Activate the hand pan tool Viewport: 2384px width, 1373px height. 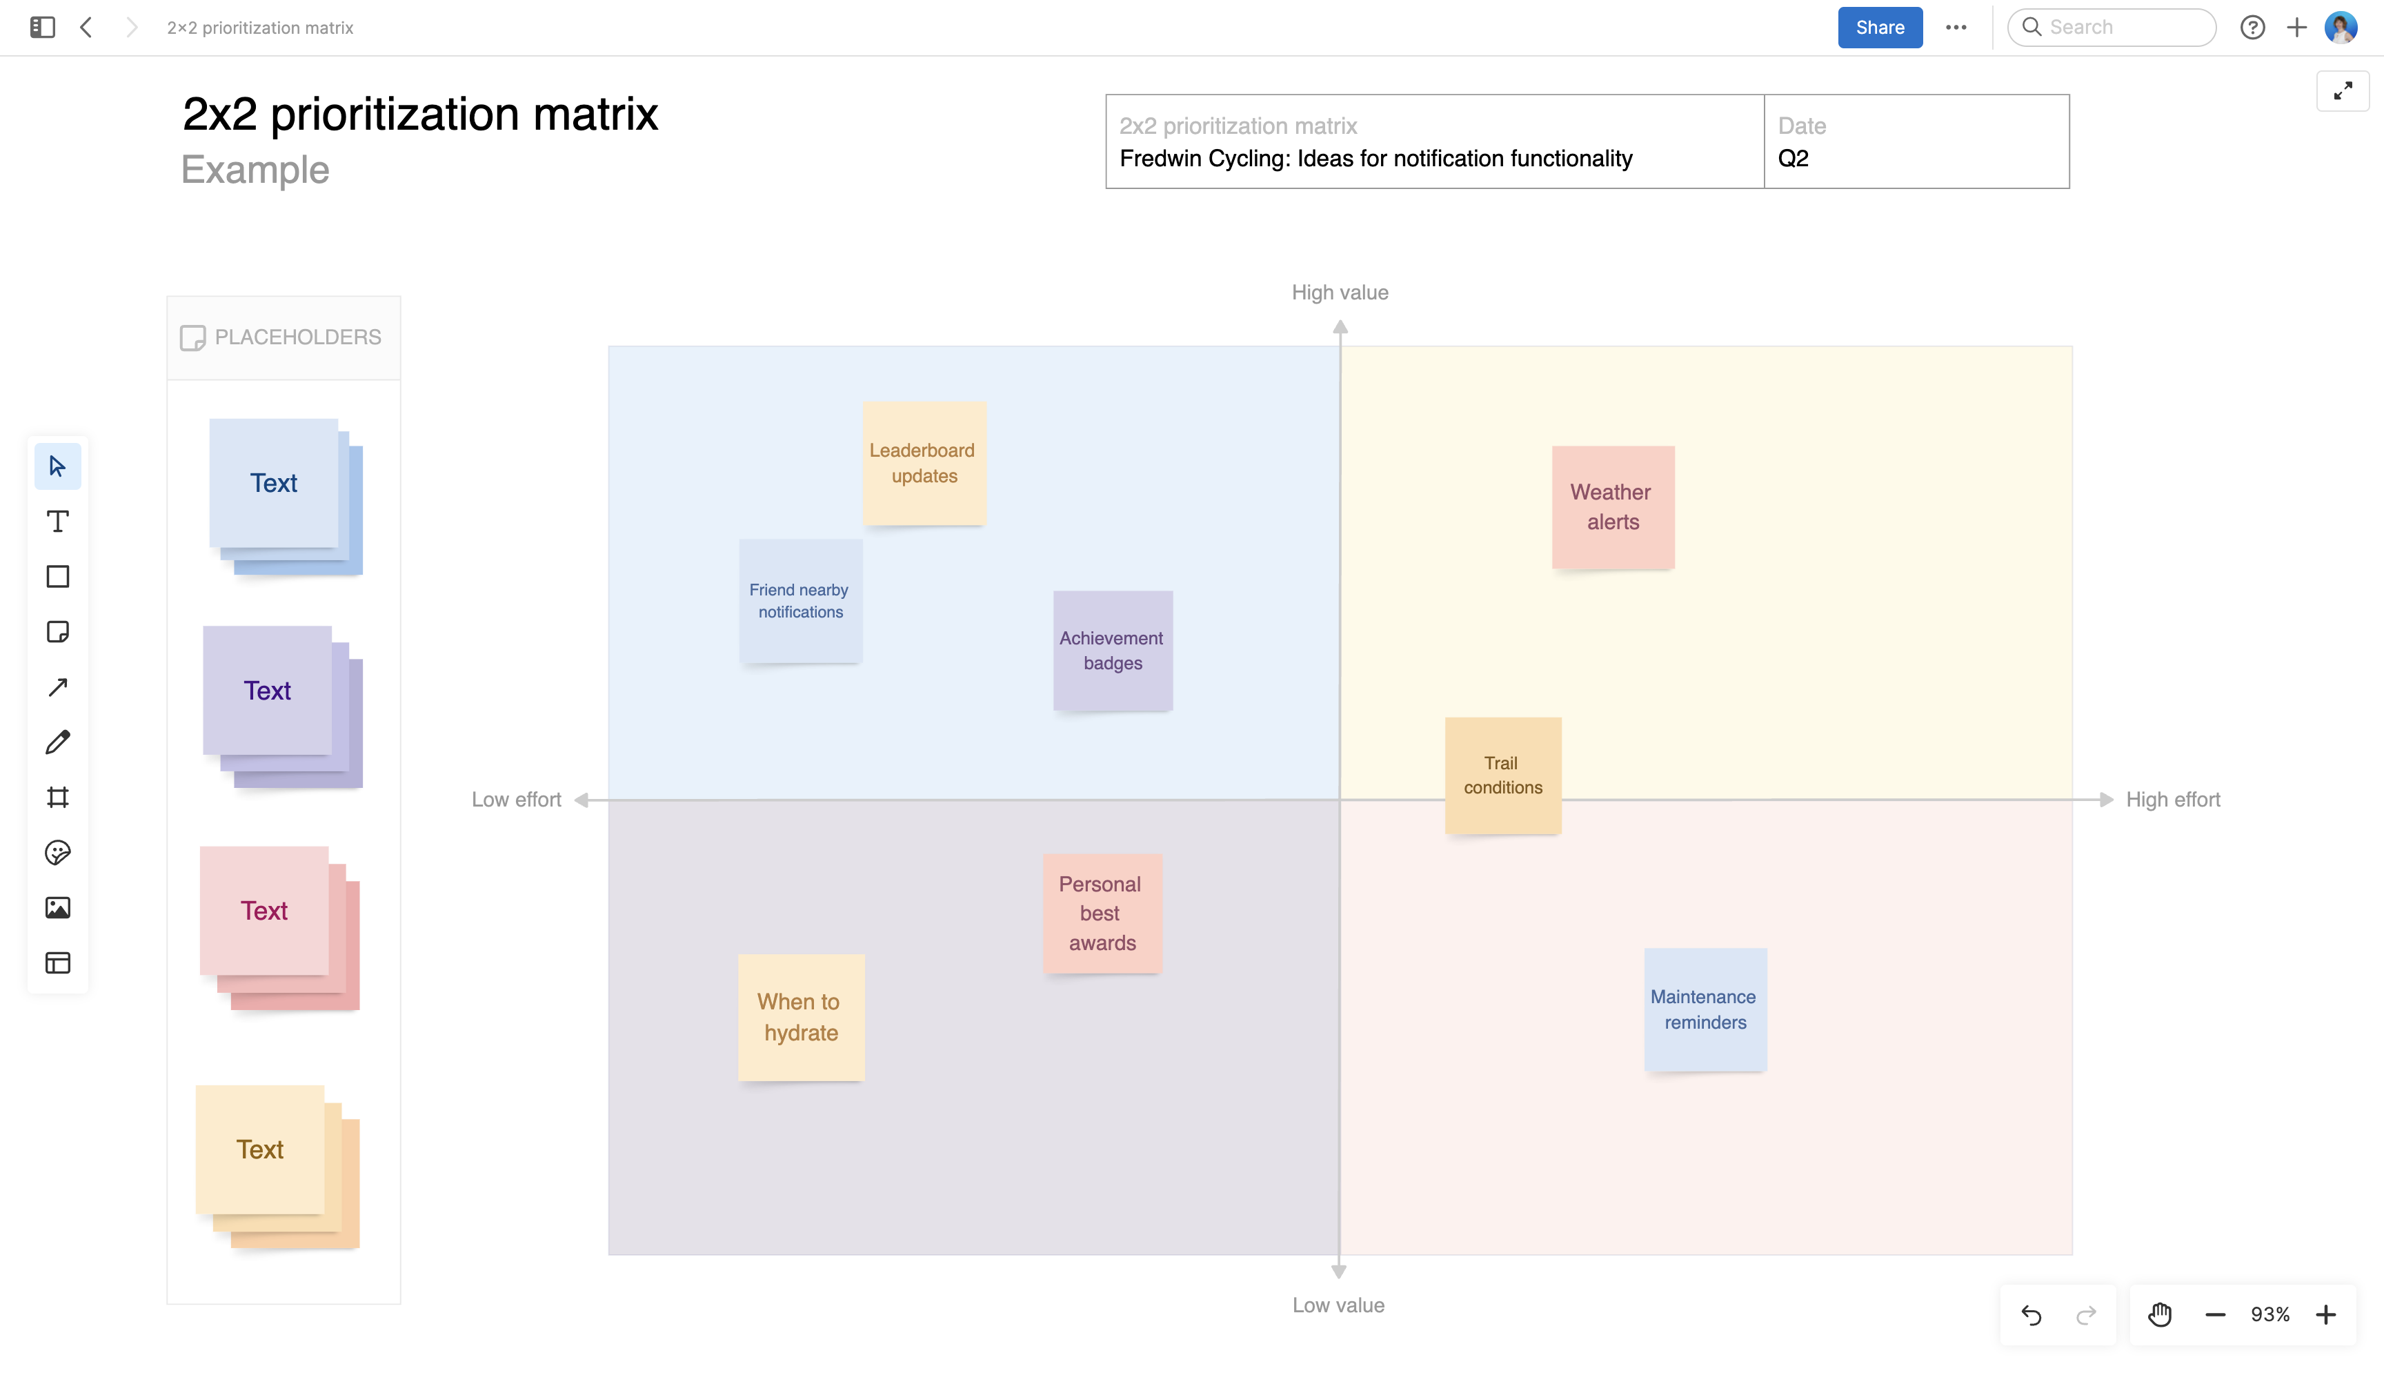tap(2158, 1314)
